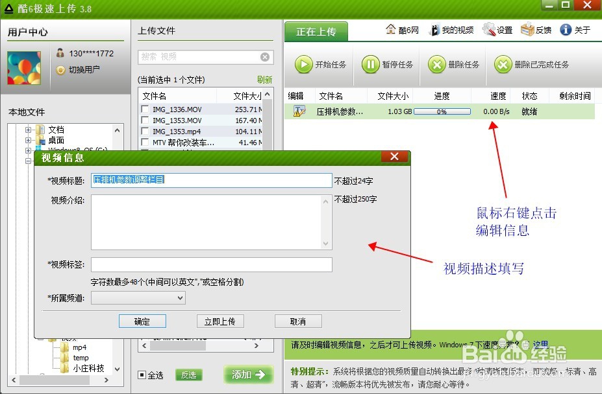
Task: Check IMG_1353.mp4 checkbox
Action: 145,132
